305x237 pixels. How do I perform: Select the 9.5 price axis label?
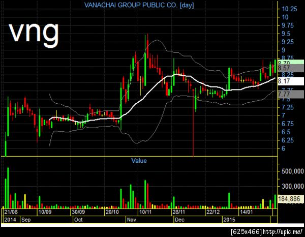point(286,34)
